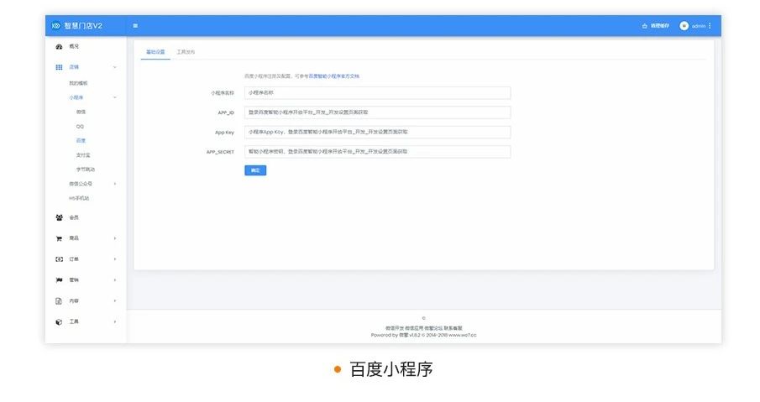Toggle sidebar with hamburger menu icon
This screenshot has width=760, height=402.
click(x=135, y=26)
